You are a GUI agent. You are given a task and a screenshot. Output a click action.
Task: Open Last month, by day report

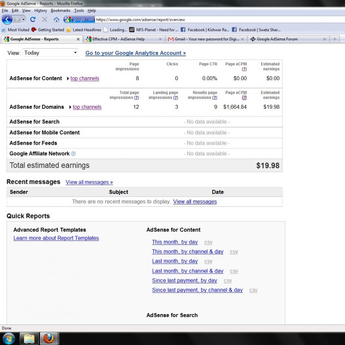(x=175, y=261)
